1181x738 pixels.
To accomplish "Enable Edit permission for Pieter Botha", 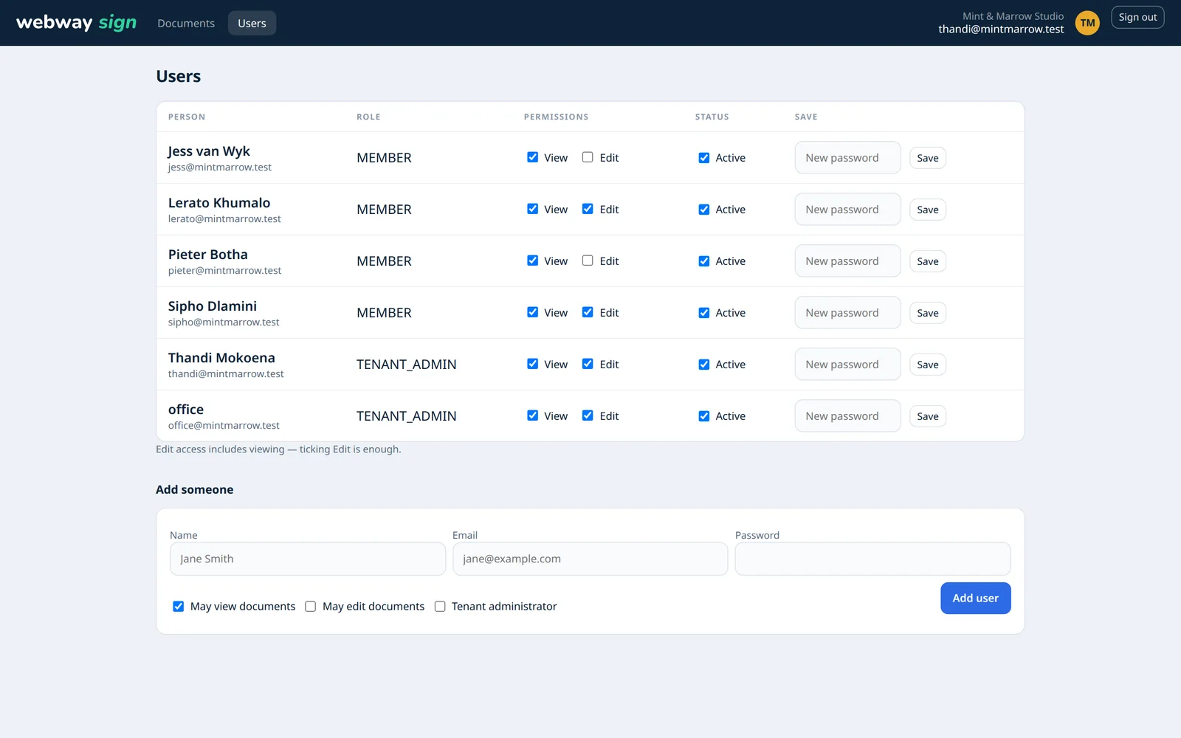I will 588,261.
